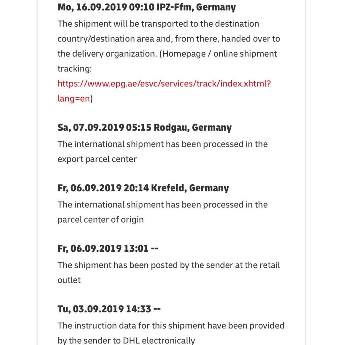Select the Fr, 06.09.2019 20:14 Krefeld heading
Image resolution: width=345 pixels, height=345 pixels.
[143, 188]
